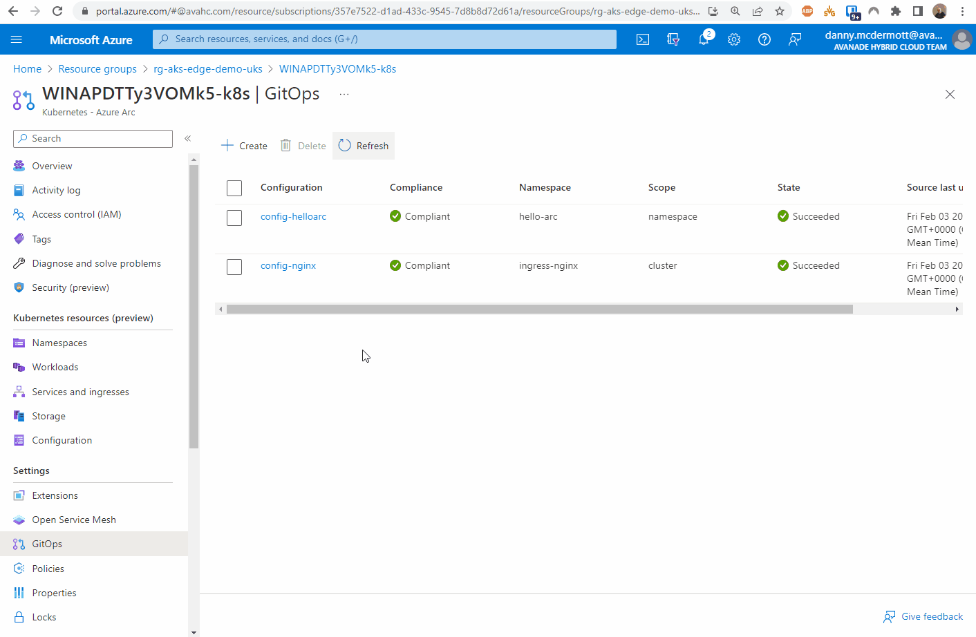
Task: Open the feedback icon in top bar
Action: click(795, 39)
